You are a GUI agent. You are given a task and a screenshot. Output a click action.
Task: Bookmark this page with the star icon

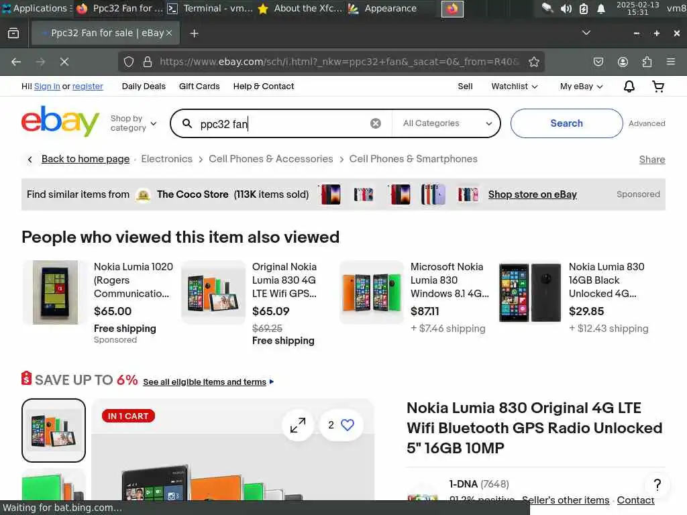tap(533, 62)
